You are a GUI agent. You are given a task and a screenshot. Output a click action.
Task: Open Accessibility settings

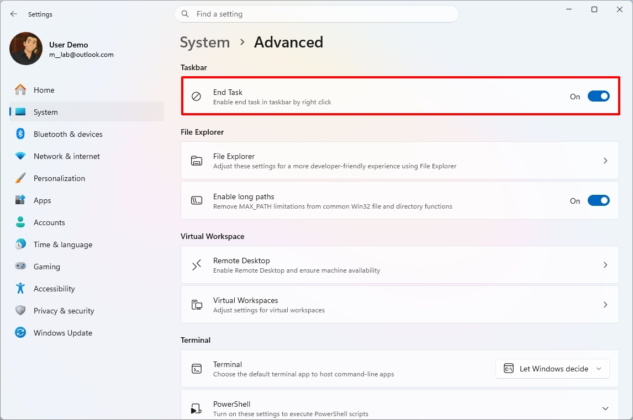coord(86,289)
